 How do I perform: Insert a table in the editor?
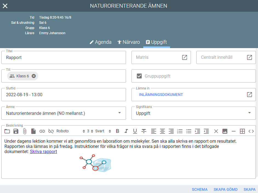242,131
